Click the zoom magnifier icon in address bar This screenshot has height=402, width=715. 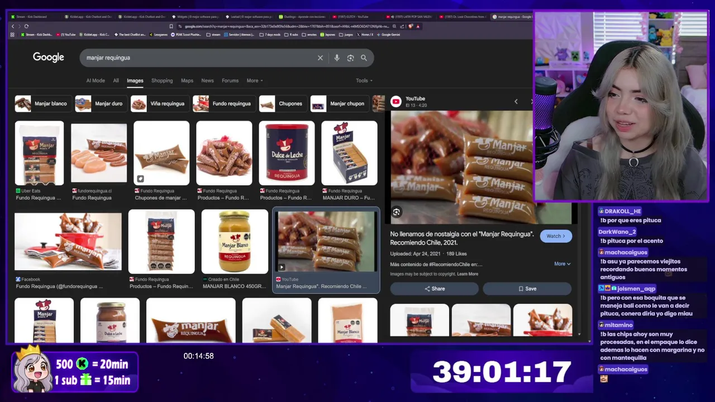click(395, 26)
